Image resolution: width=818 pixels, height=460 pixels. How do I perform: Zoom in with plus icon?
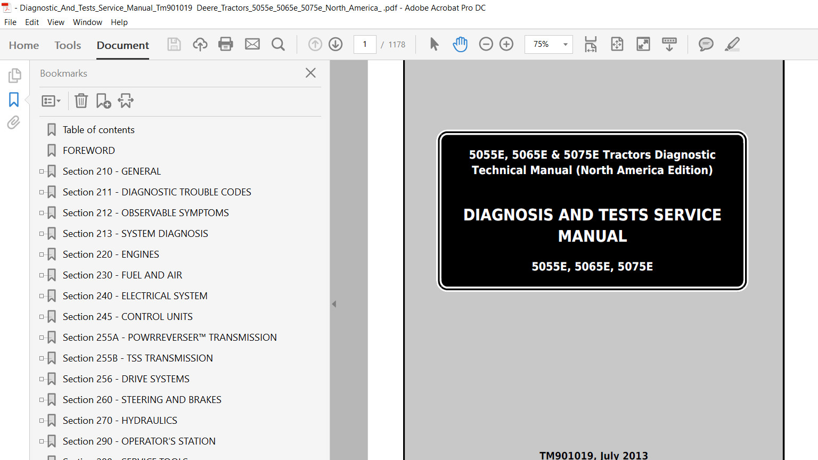point(506,44)
